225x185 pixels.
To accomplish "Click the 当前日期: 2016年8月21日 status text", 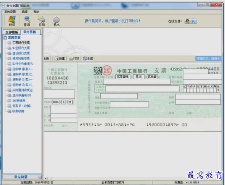I will (37, 183).
